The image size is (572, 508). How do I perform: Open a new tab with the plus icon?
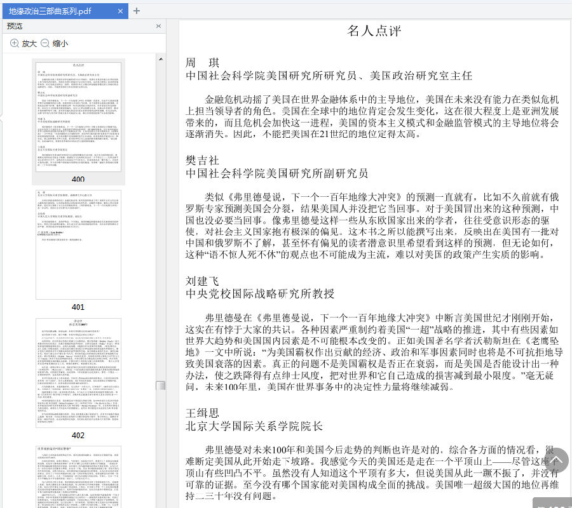[137, 11]
